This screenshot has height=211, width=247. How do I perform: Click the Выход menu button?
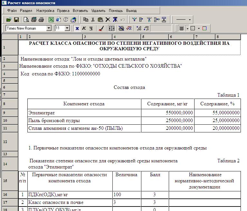tap(131, 11)
